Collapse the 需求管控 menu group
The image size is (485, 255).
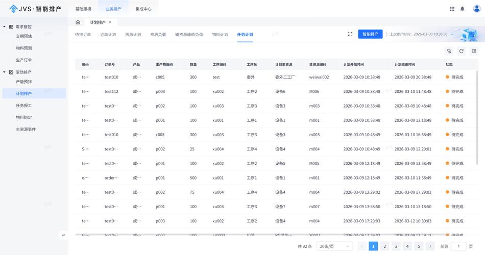pos(4,27)
